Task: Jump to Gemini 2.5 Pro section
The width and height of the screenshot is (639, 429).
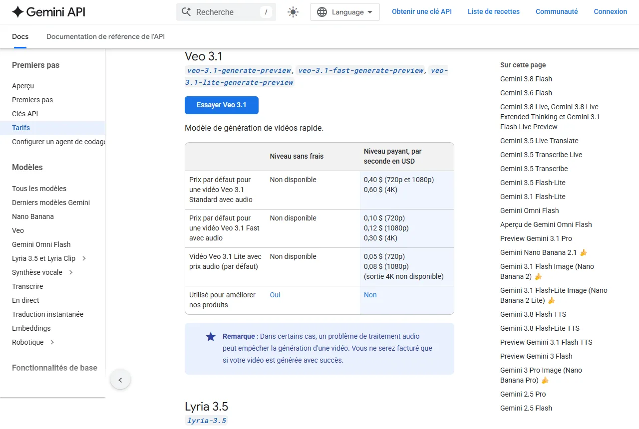Action: (x=523, y=394)
